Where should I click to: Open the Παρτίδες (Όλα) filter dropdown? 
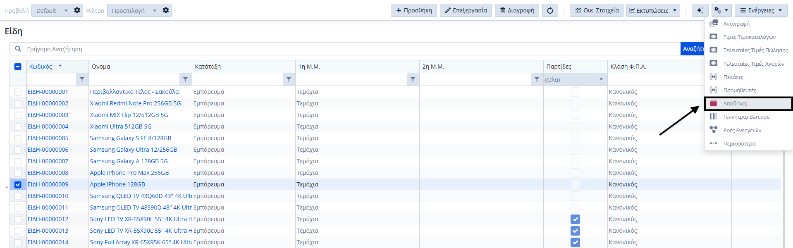pos(601,79)
